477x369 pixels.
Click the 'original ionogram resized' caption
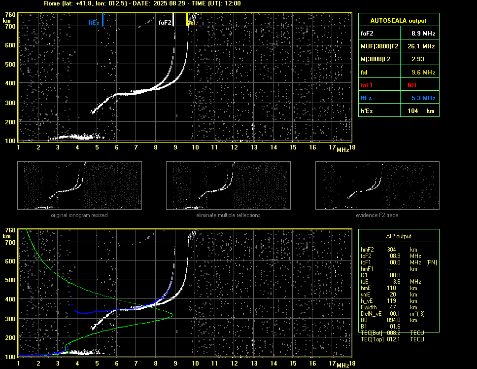(x=79, y=215)
